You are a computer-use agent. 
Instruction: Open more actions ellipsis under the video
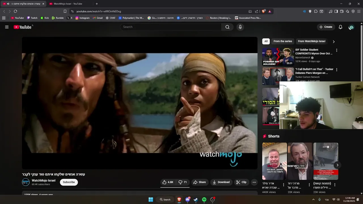(x=254, y=182)
